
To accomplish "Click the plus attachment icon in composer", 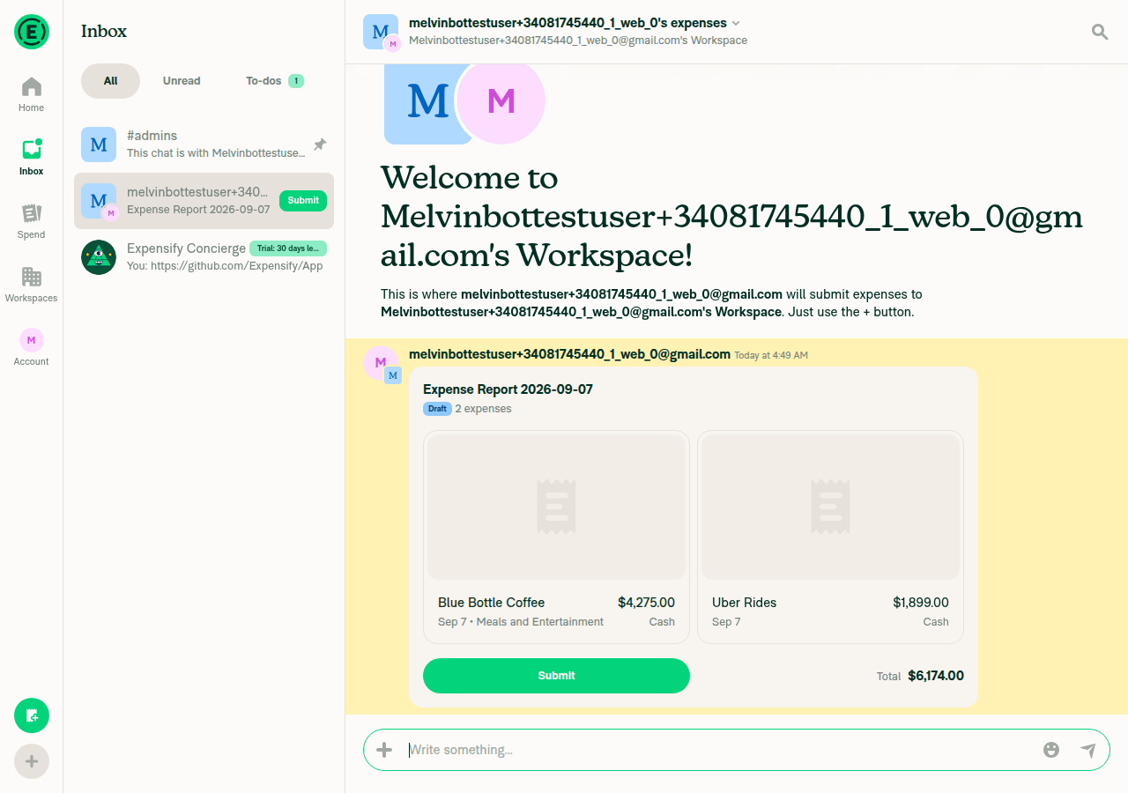I will click(384, 750).
